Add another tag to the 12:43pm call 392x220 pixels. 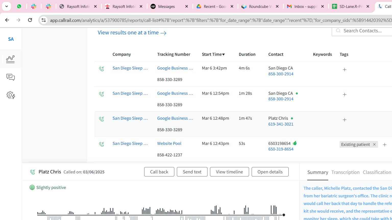[385, 145]
